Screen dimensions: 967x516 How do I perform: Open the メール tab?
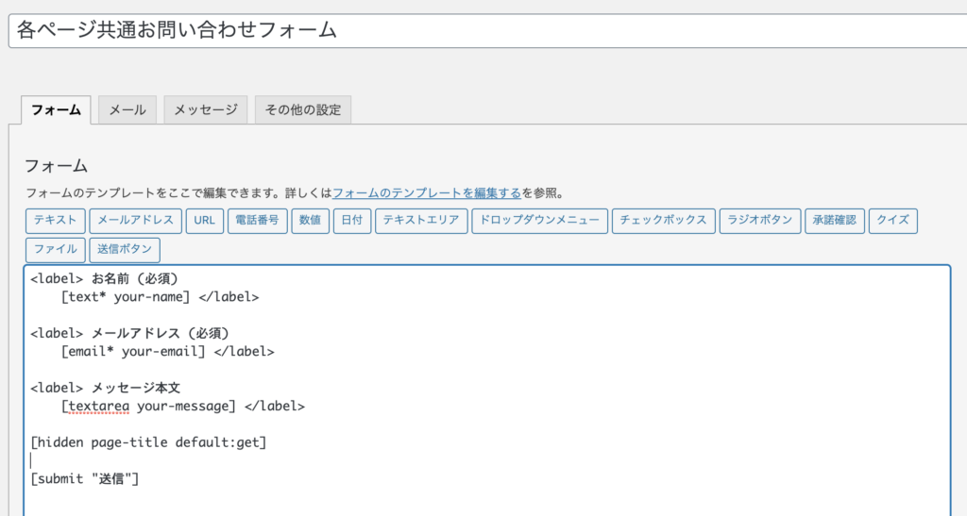pos(127,109)
